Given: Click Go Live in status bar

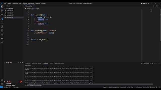Looking at the screenshot, I should [152, 87].
